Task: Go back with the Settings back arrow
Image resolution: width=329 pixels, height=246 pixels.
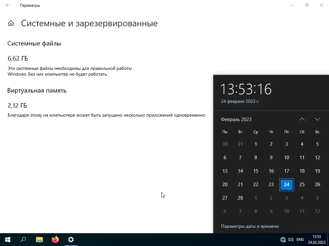Action: pos(8,5)
